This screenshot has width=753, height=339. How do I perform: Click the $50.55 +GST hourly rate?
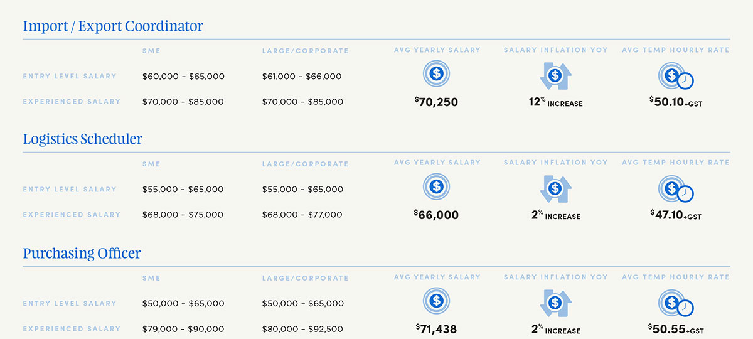[x=675, y=329]
